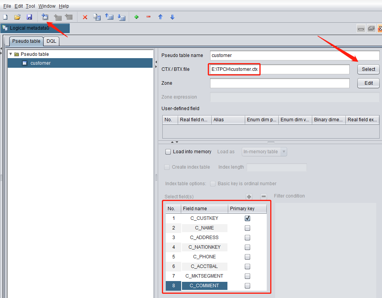The height and width of the screenshot is (298, 382).
Task: Switch to the DQL tab
Action: (x=51, y=41)
